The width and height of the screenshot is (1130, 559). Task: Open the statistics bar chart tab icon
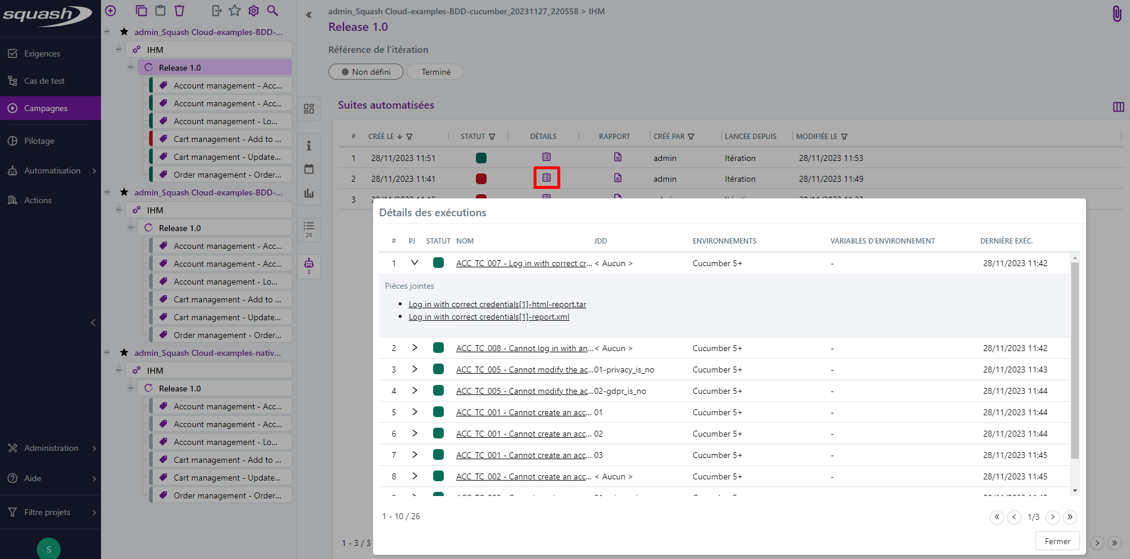point(309,193)
